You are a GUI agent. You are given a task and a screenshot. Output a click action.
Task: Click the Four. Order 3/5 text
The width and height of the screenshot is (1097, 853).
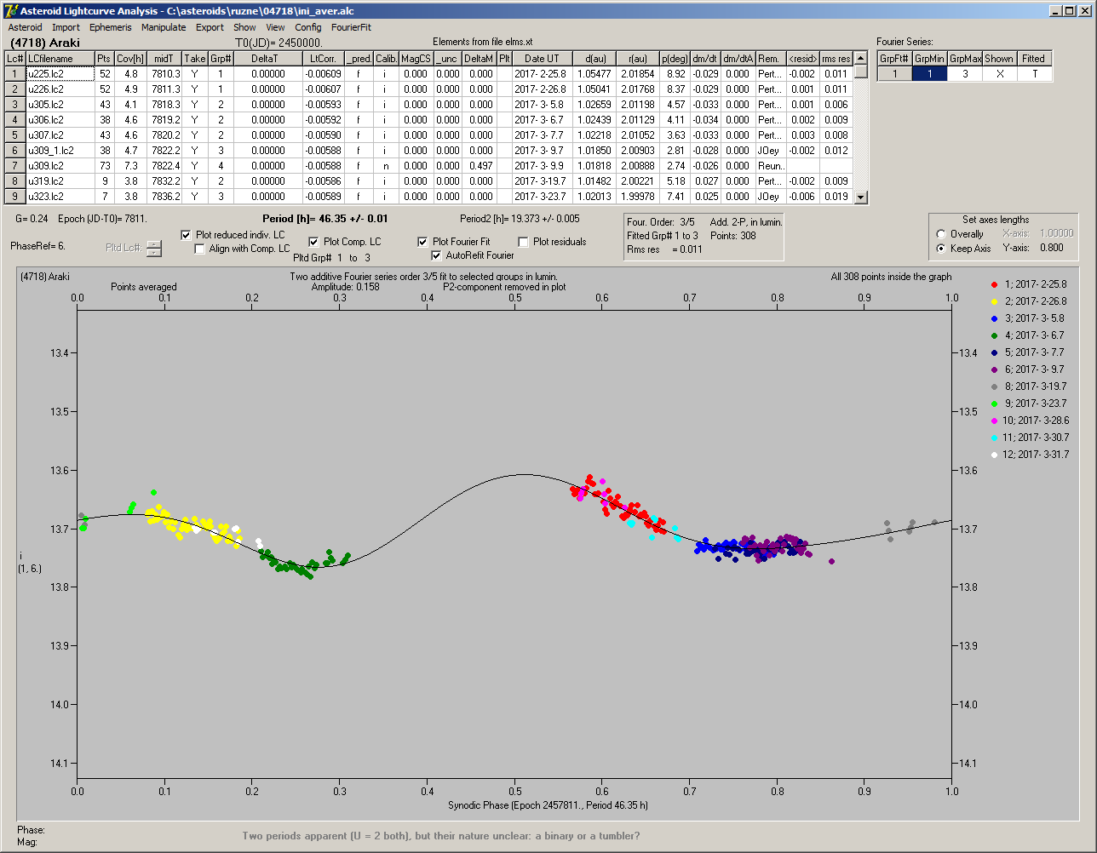(x=660, y=222)
